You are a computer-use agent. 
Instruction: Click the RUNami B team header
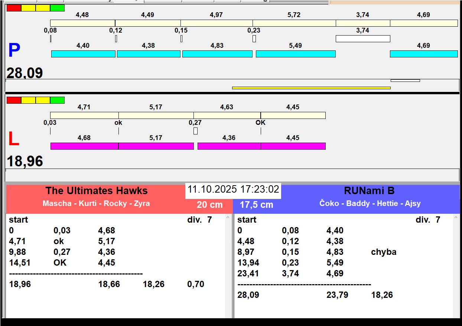click(369, 191)
